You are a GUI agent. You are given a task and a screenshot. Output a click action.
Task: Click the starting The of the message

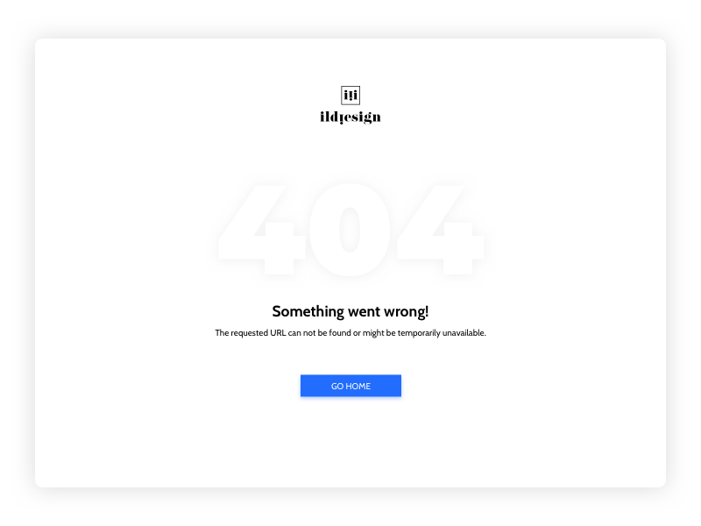click(x=222, y=333)
